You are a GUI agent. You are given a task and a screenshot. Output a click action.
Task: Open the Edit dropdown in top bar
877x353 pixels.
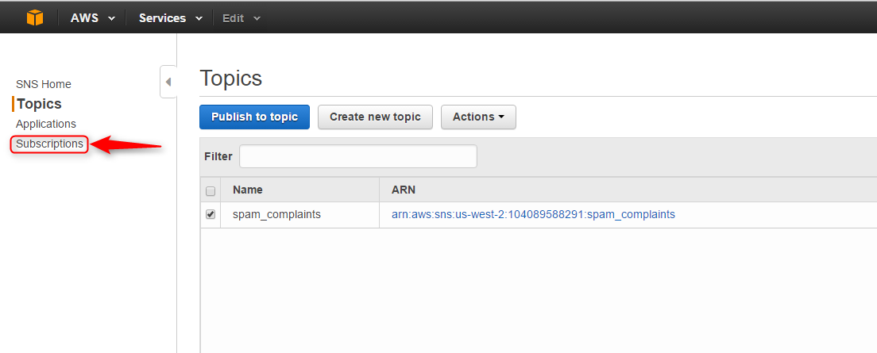[x=241, y=17]
